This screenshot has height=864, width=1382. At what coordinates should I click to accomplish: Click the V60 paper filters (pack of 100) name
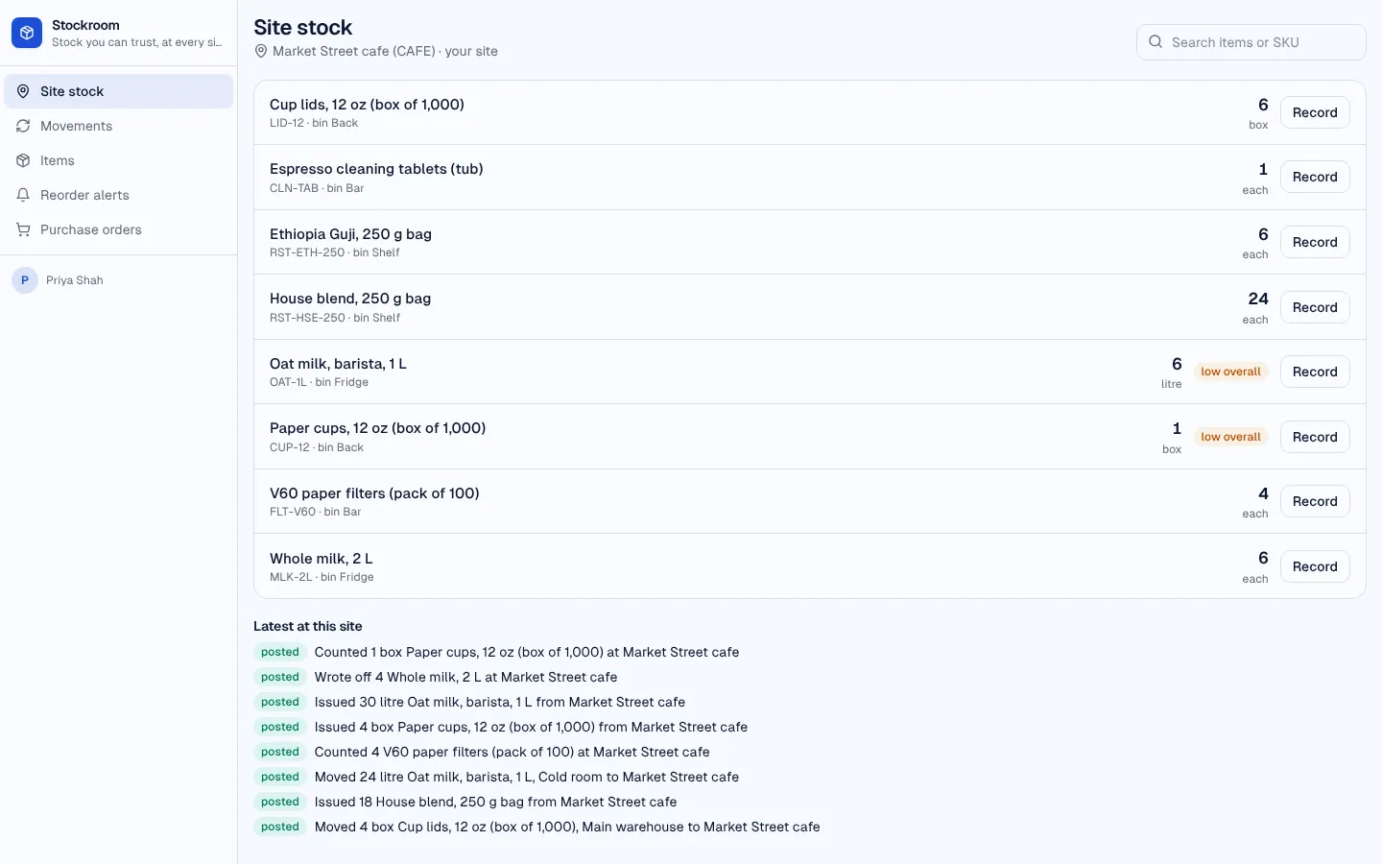374,493
